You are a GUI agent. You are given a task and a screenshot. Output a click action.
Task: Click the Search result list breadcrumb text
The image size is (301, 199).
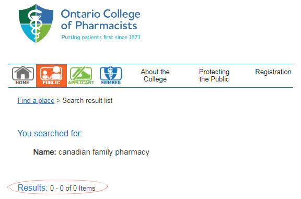(87, 101)
